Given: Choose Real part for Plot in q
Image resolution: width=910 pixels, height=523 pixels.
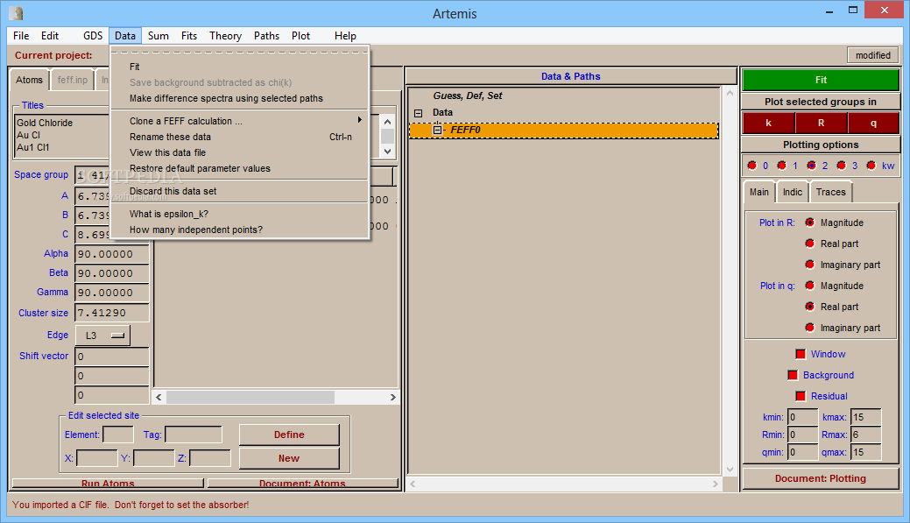Looking at the screenshot, I should (809, 307).
